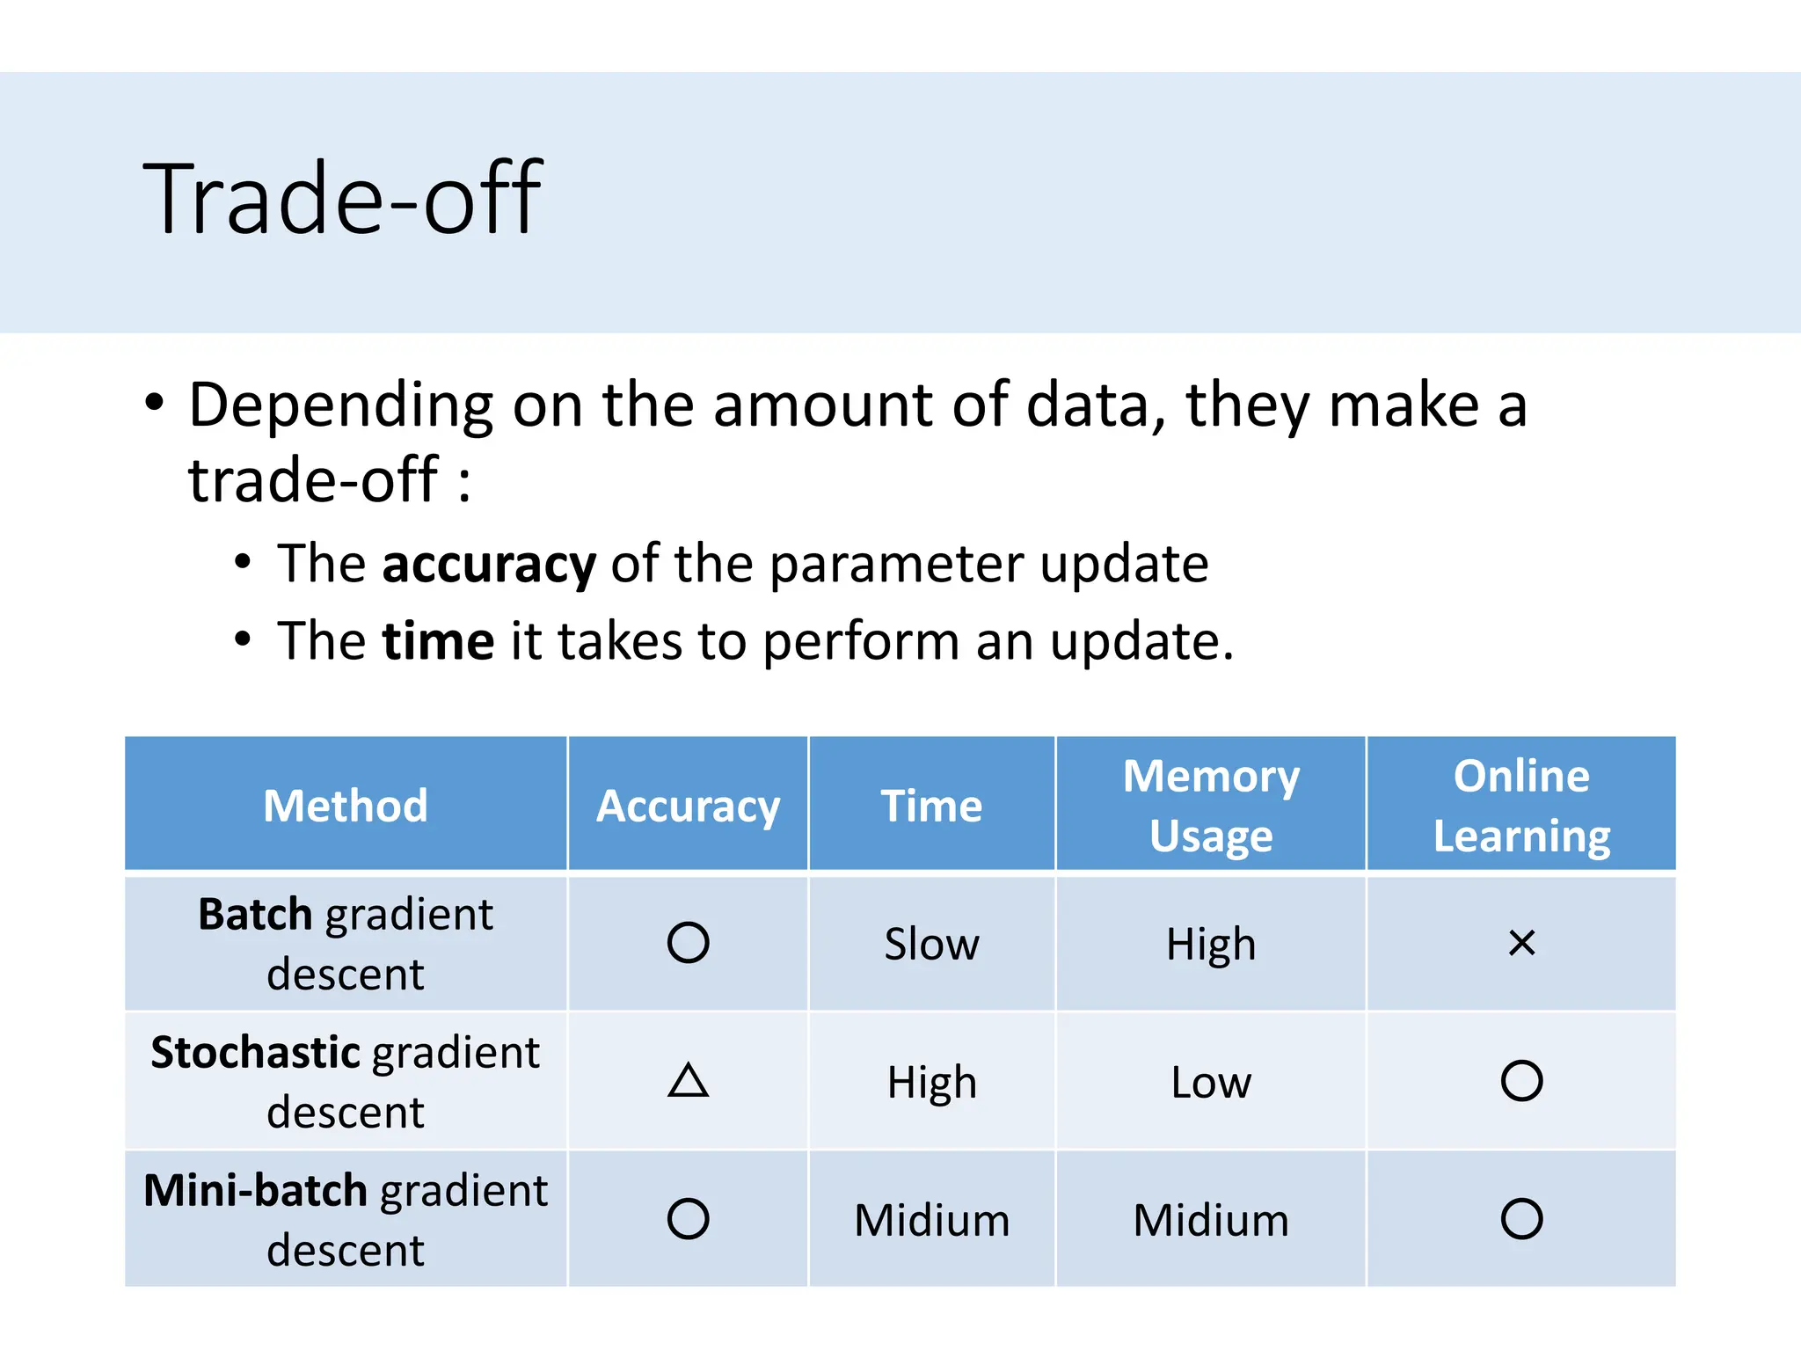Click the triangle symbol in the Accuracy column
The width and height of the screenshot is (1801, 1351).
pos(688,1081)
